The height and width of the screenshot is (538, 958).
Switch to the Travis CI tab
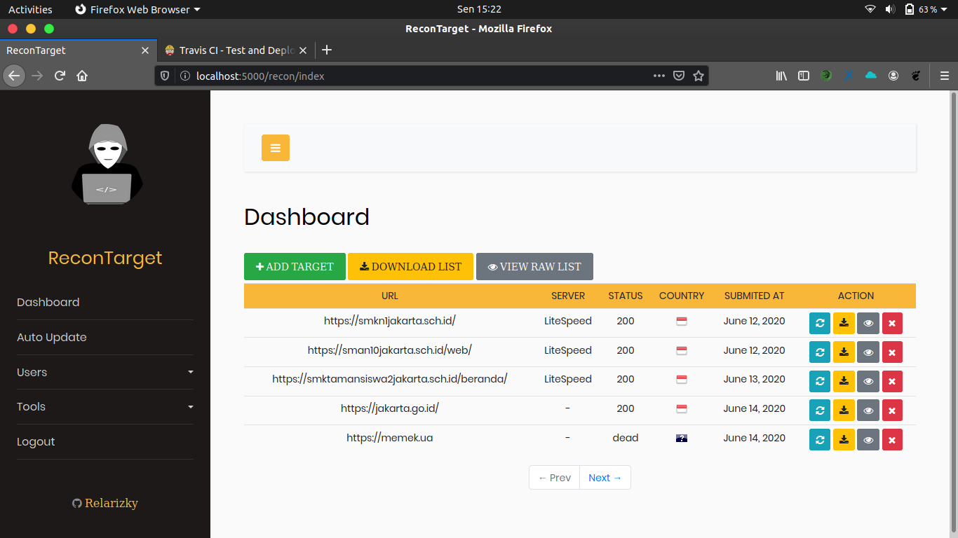click(x=235, y=50)
